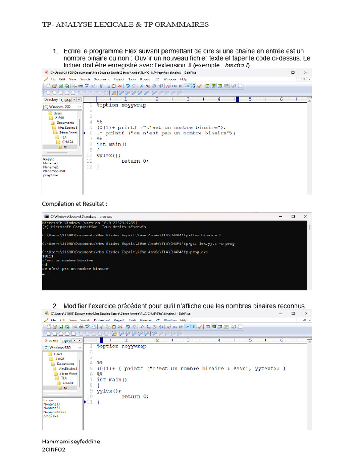Open File menu in top EditPlus window
This screenshot has width=354, height=473.
pyautogui.click(x=53, y=79)
